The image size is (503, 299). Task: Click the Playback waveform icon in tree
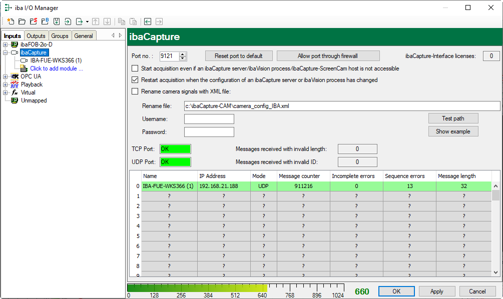pos(15,84)
